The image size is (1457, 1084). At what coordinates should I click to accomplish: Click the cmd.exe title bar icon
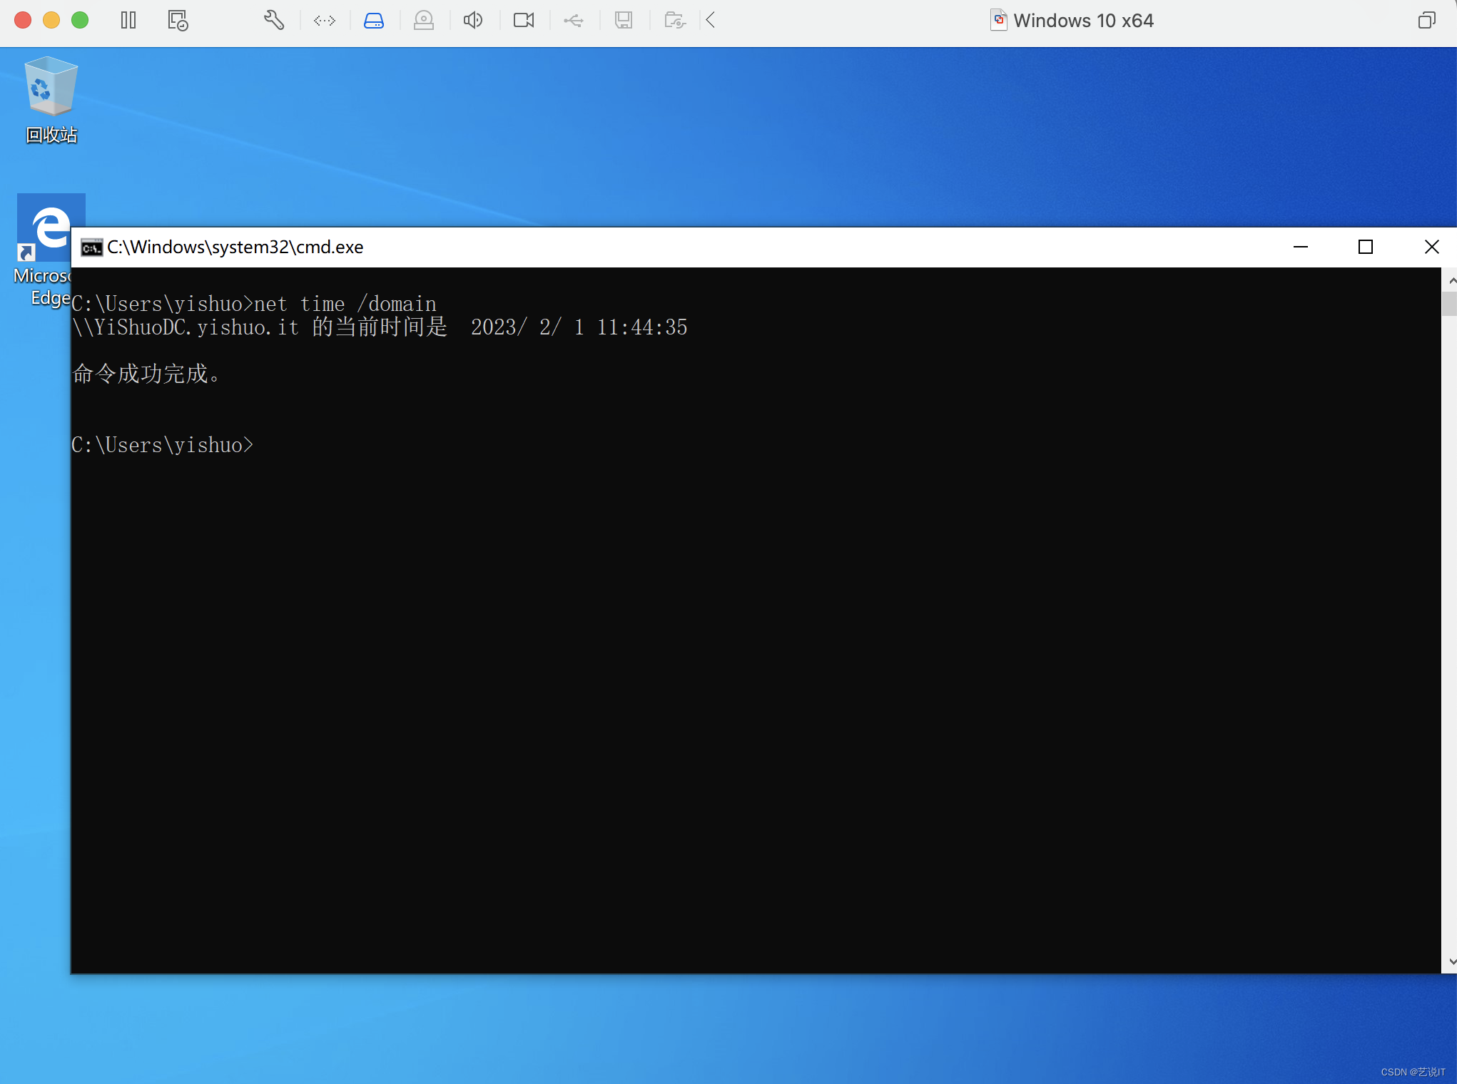click(91, 247)
